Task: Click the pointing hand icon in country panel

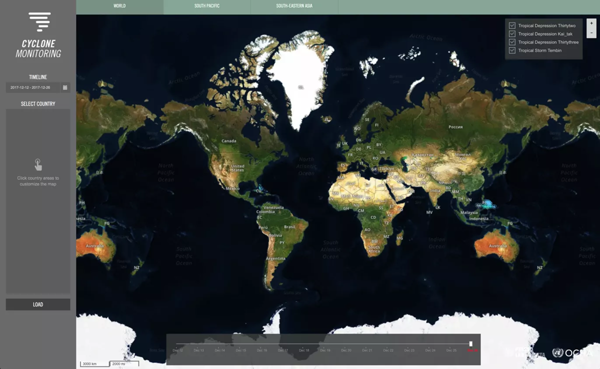Action: tap(38, 165)
